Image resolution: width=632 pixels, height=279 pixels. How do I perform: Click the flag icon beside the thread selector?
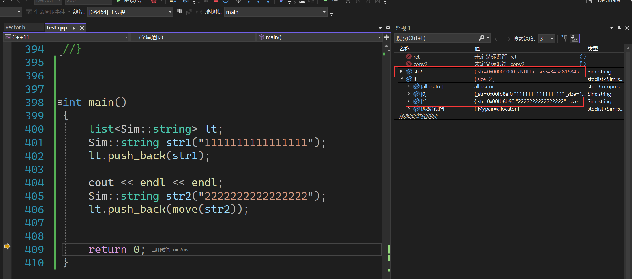pyautogui.click(x=179, y=12)
